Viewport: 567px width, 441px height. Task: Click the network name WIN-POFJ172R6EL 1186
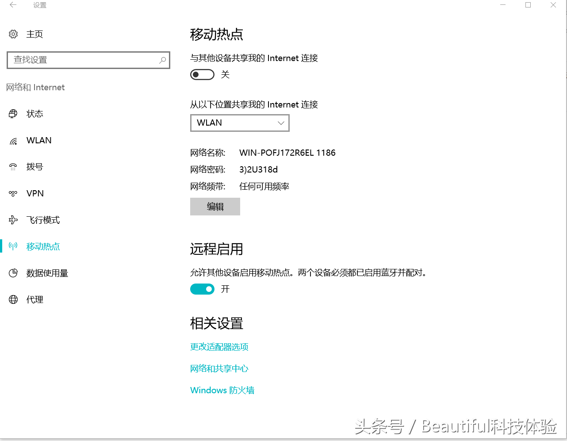[287, 153]
